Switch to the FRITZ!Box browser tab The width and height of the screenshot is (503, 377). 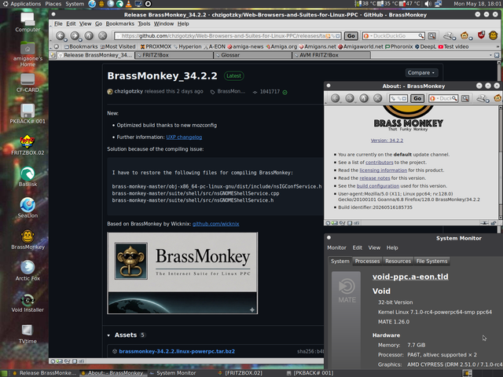click(x=174, y=55)
